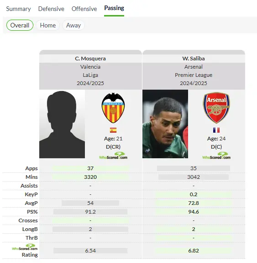Select the Away filter pill
Viewport: 257px width, 263px height.
tap(73, 25)
